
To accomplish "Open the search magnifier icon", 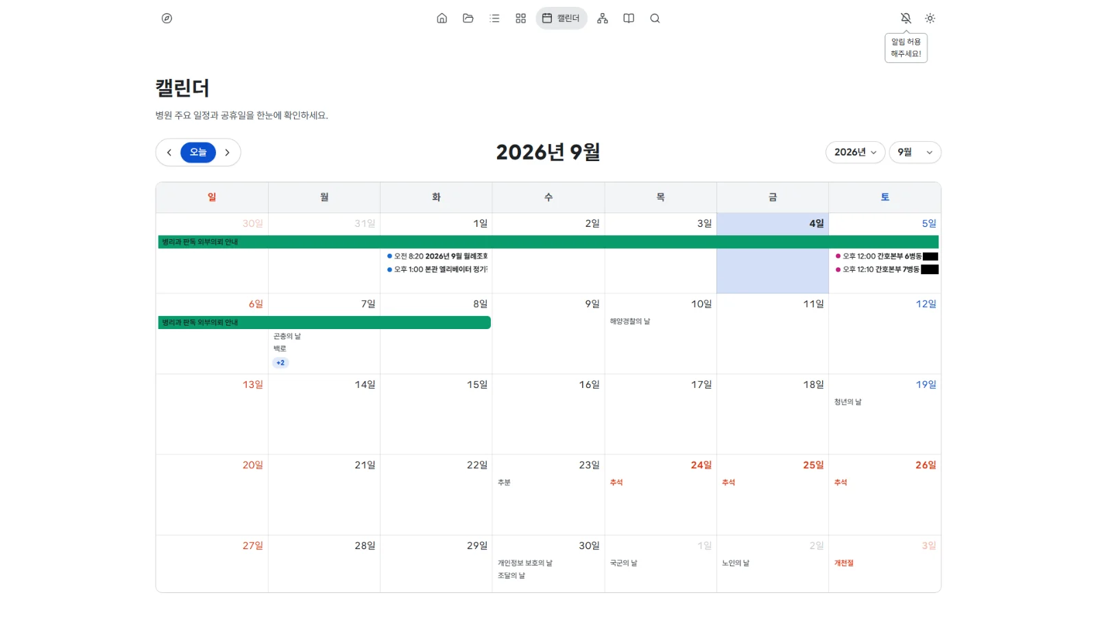I will [x=655, y=19].
